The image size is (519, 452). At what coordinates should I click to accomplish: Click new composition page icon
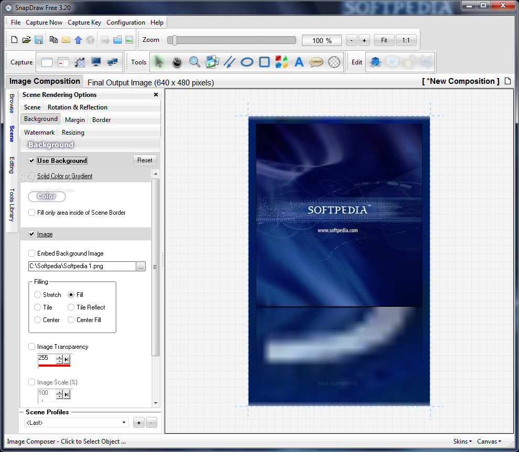pyautogui.click(x=508, y=81)
